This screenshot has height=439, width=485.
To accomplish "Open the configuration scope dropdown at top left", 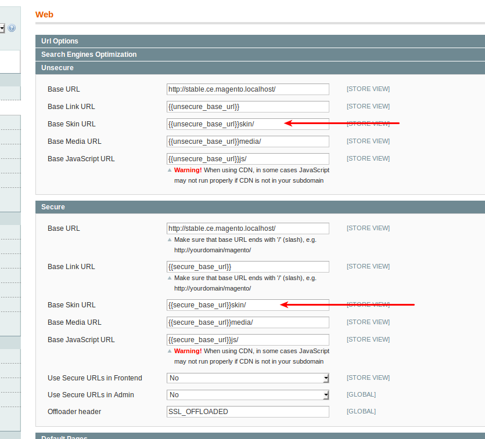I will [2, 28].
